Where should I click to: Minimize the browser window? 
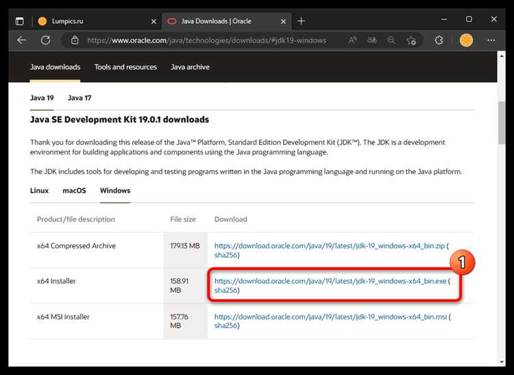[x=444, y=19]
